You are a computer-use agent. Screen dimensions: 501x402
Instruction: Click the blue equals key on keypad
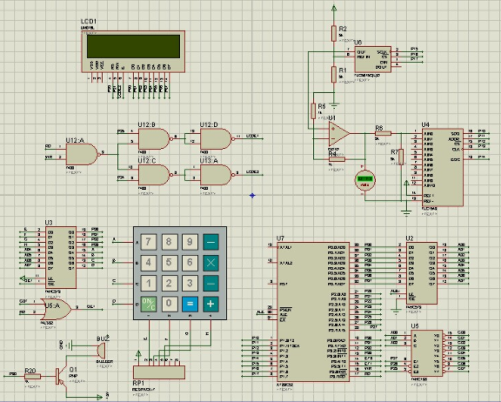190,304
